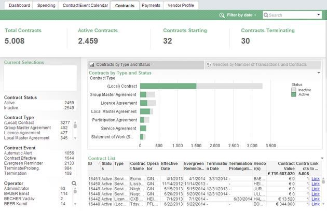327x211 pixels.
Task: Click into the Search input field
Action: 292,15
